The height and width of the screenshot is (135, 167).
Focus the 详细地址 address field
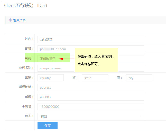coord(90,88)
